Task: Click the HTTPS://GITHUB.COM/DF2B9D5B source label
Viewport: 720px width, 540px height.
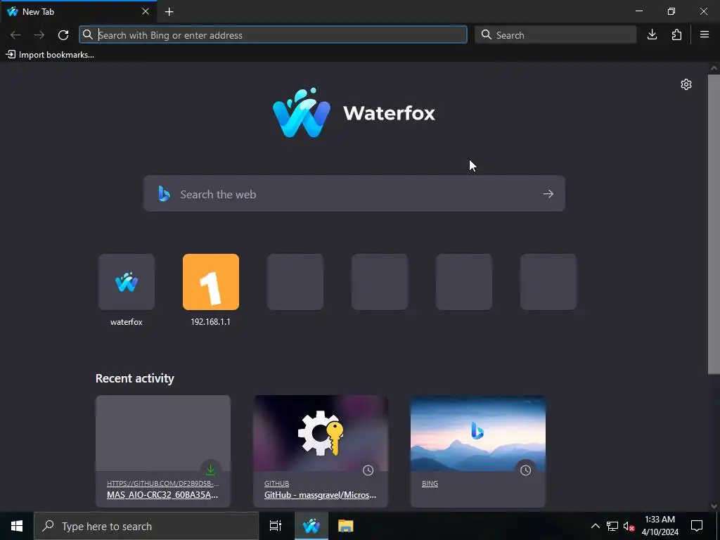Action: pos(163,484)
